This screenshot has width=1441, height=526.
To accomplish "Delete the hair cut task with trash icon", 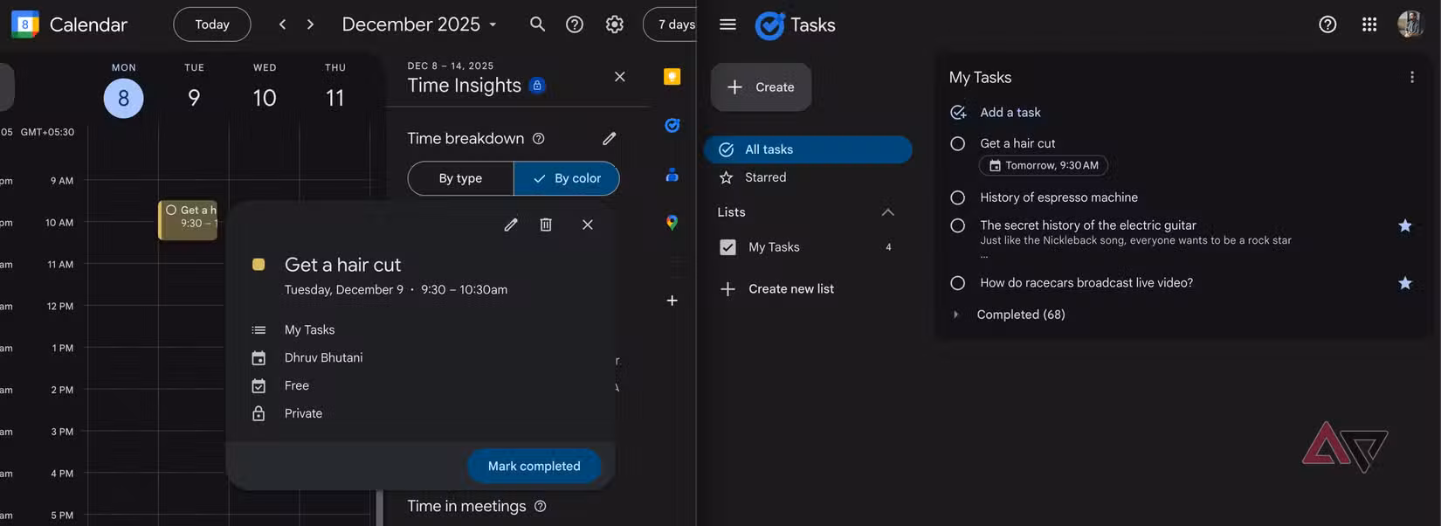I will (546, 225).
